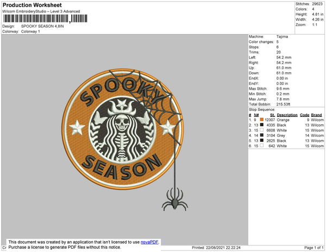This screenshot has width=326, height=252.
Task: Click the Trims value 20
Action: pos(278,52)
